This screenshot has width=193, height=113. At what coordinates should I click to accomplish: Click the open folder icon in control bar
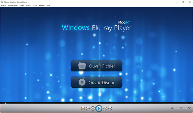point(88,109)
